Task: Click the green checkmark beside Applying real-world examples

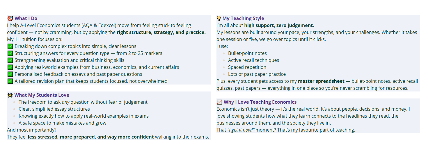Action: tap(10, 67)
